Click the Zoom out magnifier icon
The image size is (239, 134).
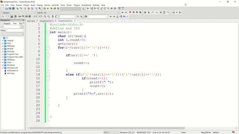[49, 16]
